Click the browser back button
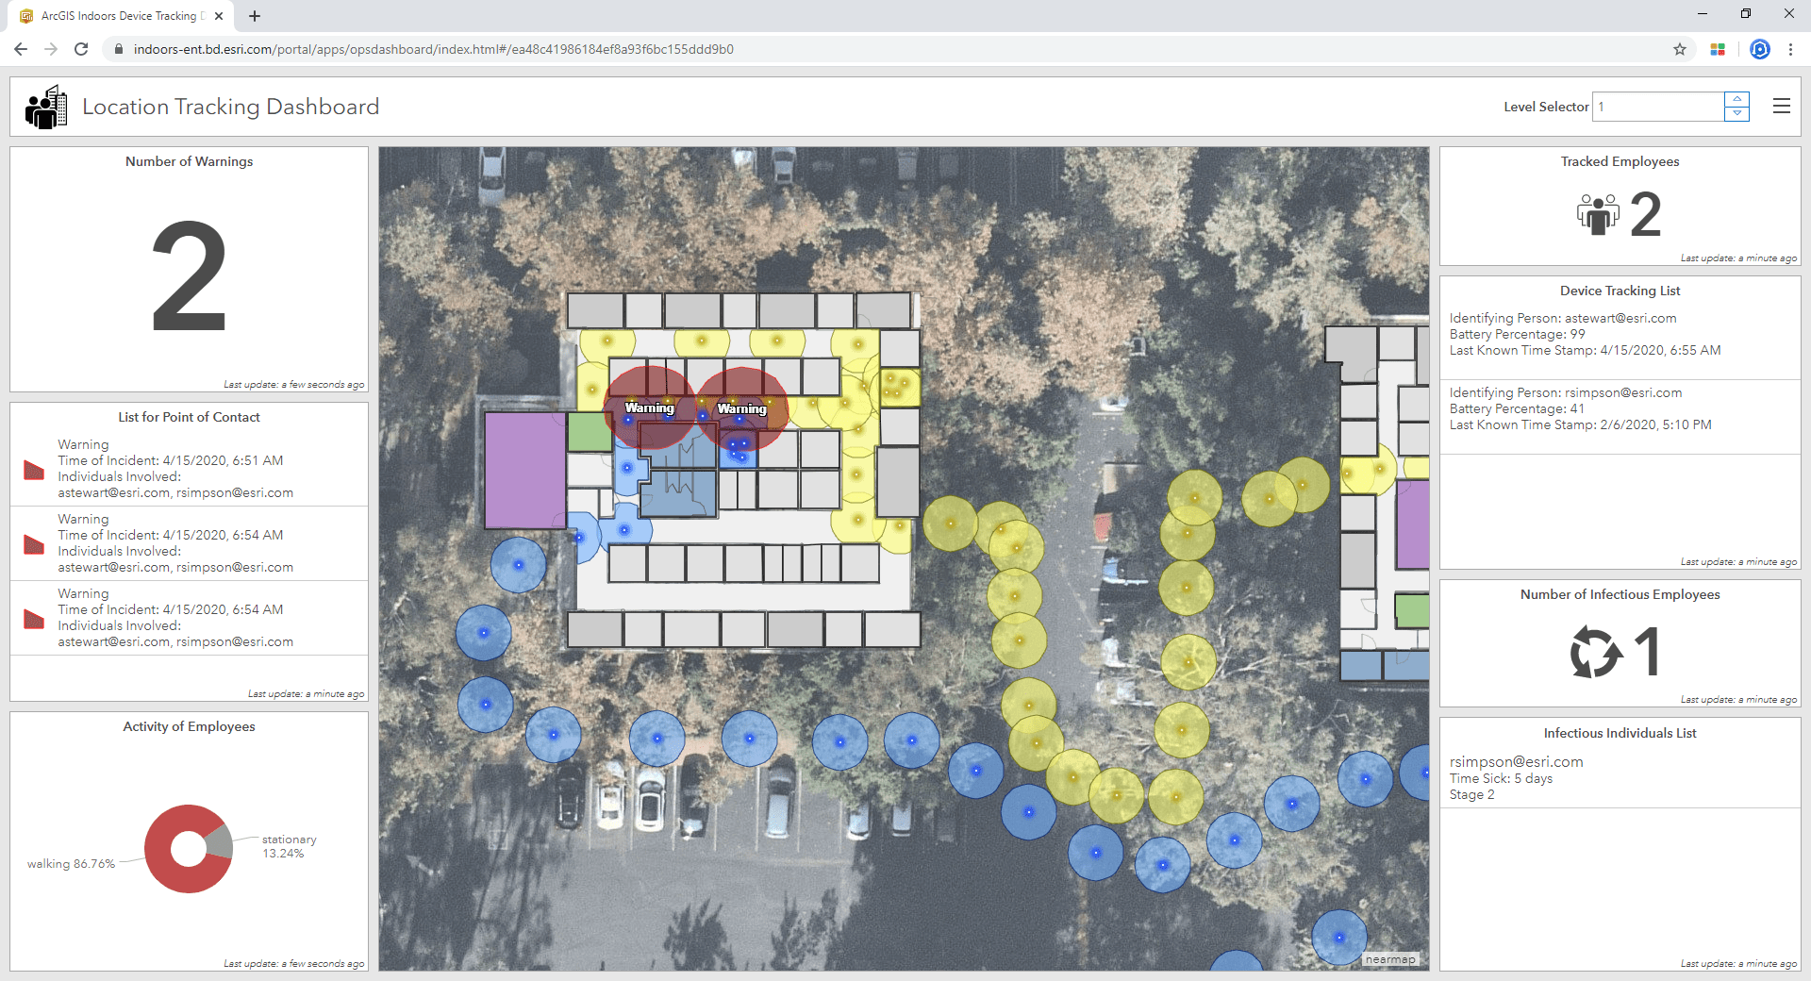This screenshot has height=981, width=1811. pos(20,49)
